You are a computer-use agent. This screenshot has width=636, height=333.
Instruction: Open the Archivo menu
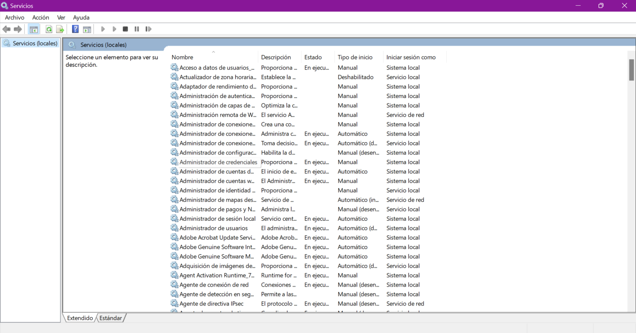[x=15, y=17]
